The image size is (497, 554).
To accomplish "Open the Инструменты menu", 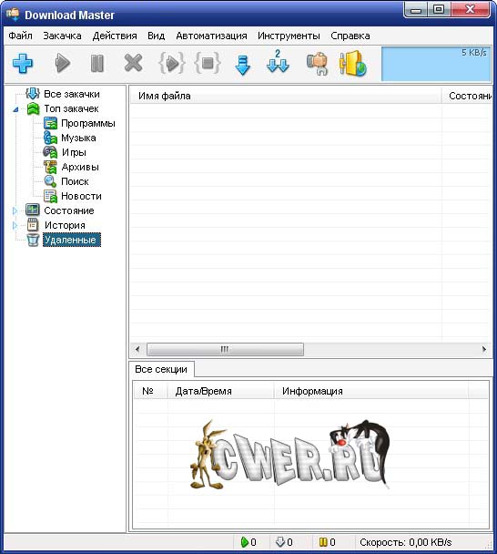I will [x=289, y=36].
